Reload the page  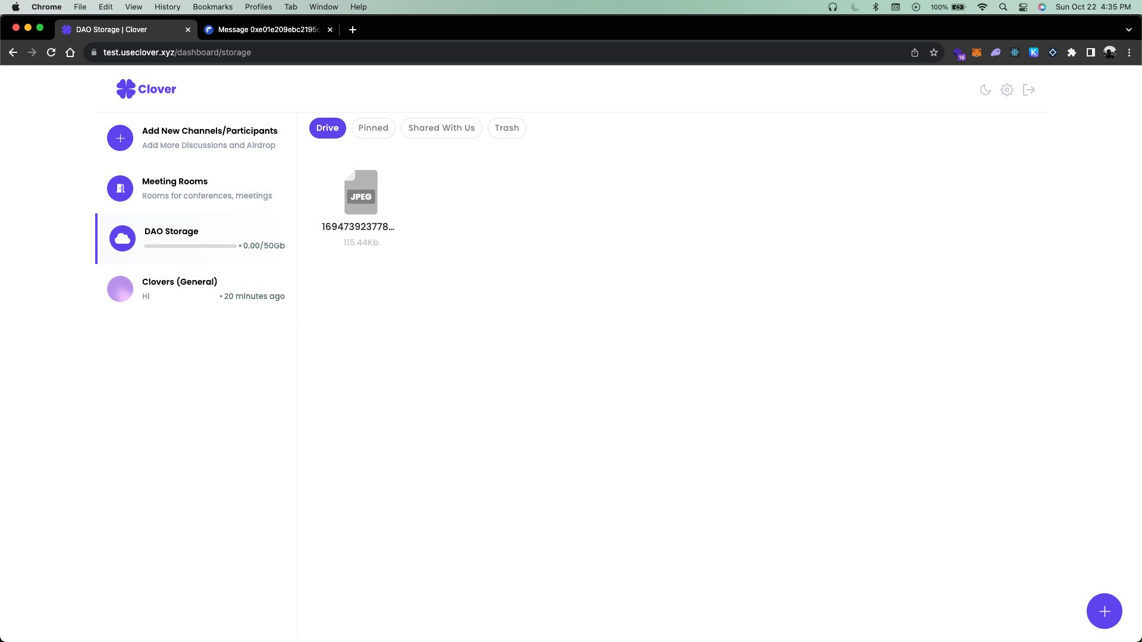coord(51,52)
